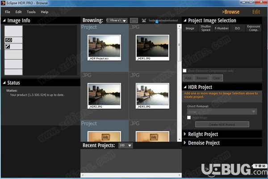Toggle Show Exposure Compensation only checkbox
Viewport: 268px width, 179px height.
184,71
